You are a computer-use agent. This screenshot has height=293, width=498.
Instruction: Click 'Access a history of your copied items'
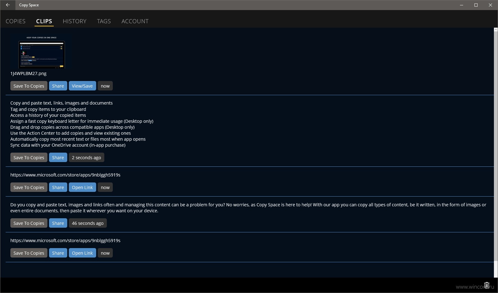(x=48, y=115)
